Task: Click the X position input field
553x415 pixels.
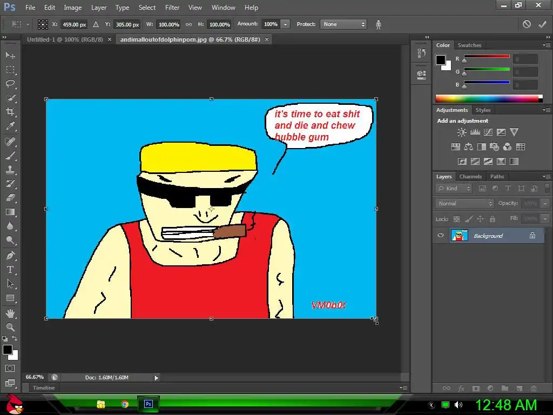Action: click(x=74, y=24)
